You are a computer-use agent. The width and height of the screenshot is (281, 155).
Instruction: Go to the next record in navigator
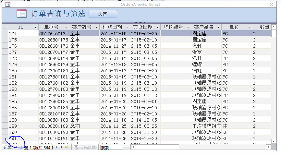coord(56,147)
